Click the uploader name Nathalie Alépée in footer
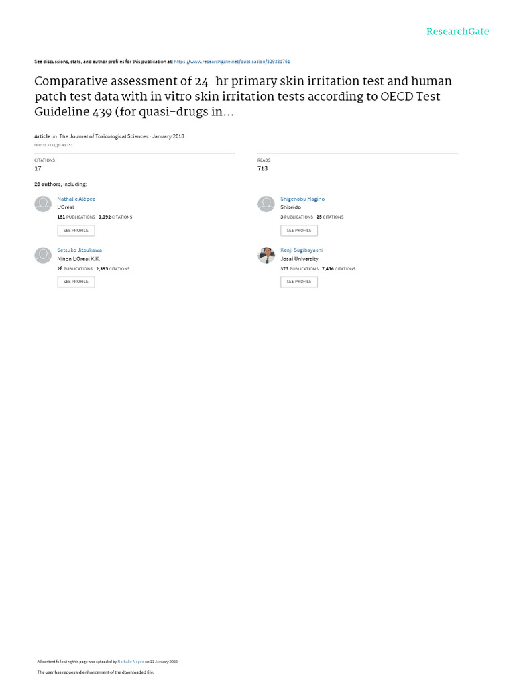Screen dimensions: 515x687 click(x=130, y=662)
